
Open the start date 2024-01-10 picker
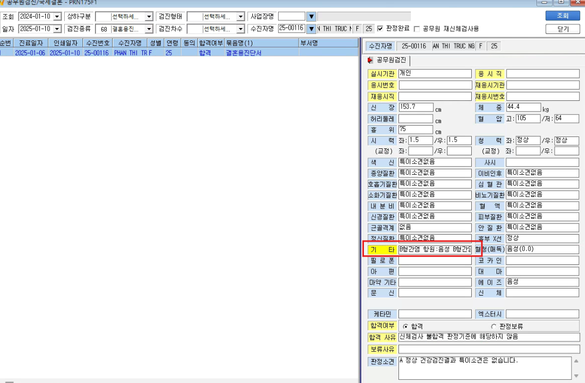point(57,17)
